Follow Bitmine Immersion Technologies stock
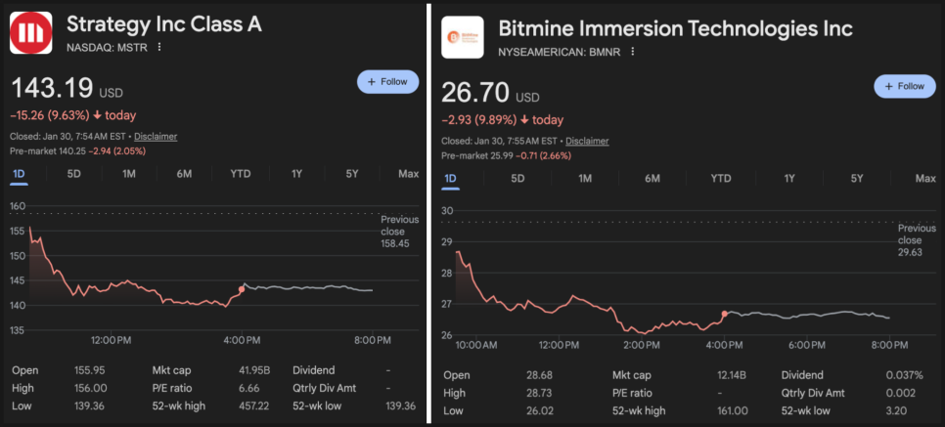 click(x=903, y=86)
